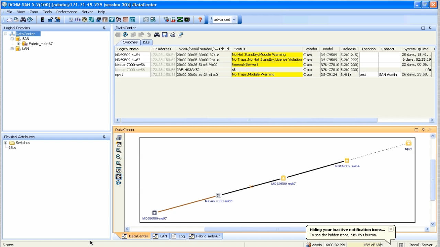
Task: Click the map pane horizontal scrollbar
Action: pos(278,229)
